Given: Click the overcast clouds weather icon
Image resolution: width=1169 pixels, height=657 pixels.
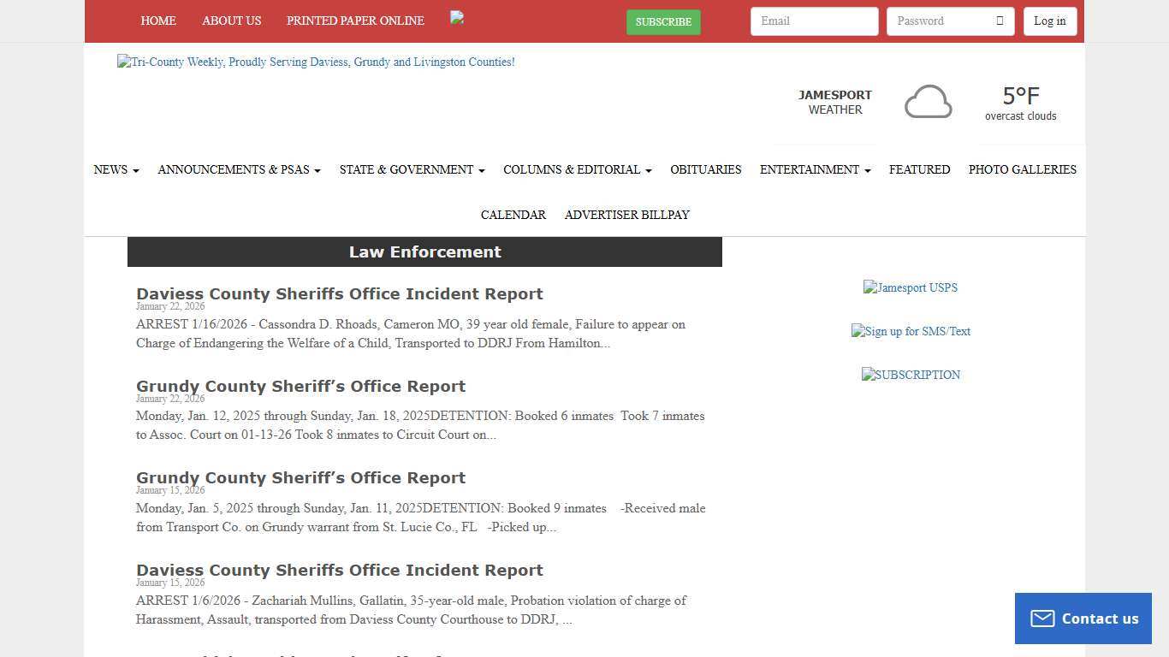Looking at the screenshot, I should [928, 100].
